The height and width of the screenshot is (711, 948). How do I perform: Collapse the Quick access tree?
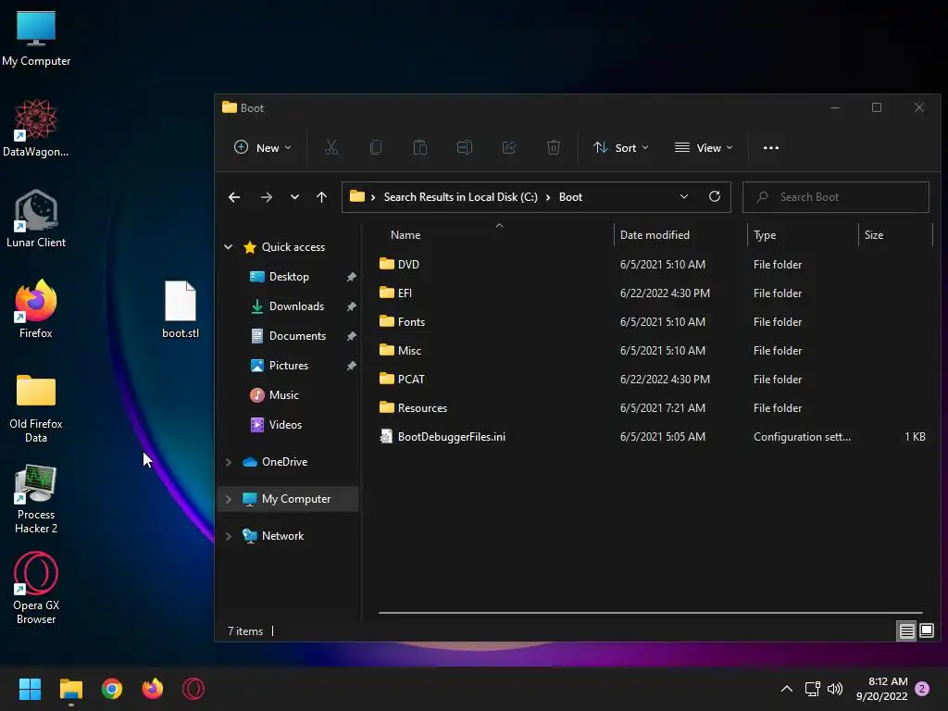228,246
